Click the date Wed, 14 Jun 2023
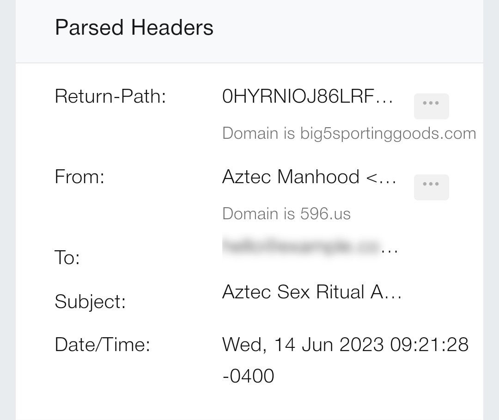Image resolution: width=499 pixels, height=420 pixels. point(303,345)
